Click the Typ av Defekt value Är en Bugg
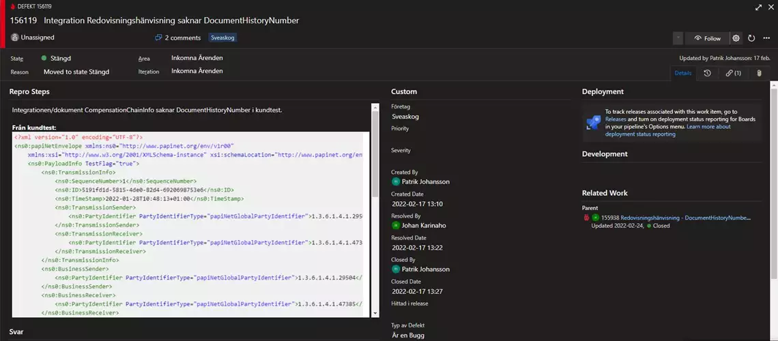This screenshot has width=778, height=341. click(x=407, y=335)
